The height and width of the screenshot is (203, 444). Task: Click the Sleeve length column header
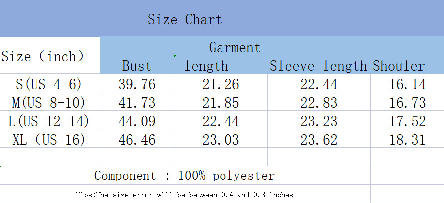(x=318, y=66)
